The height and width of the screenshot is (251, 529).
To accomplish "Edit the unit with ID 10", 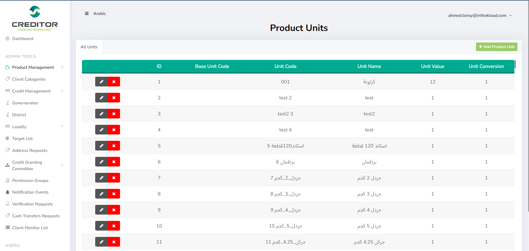I will (101, 226).
